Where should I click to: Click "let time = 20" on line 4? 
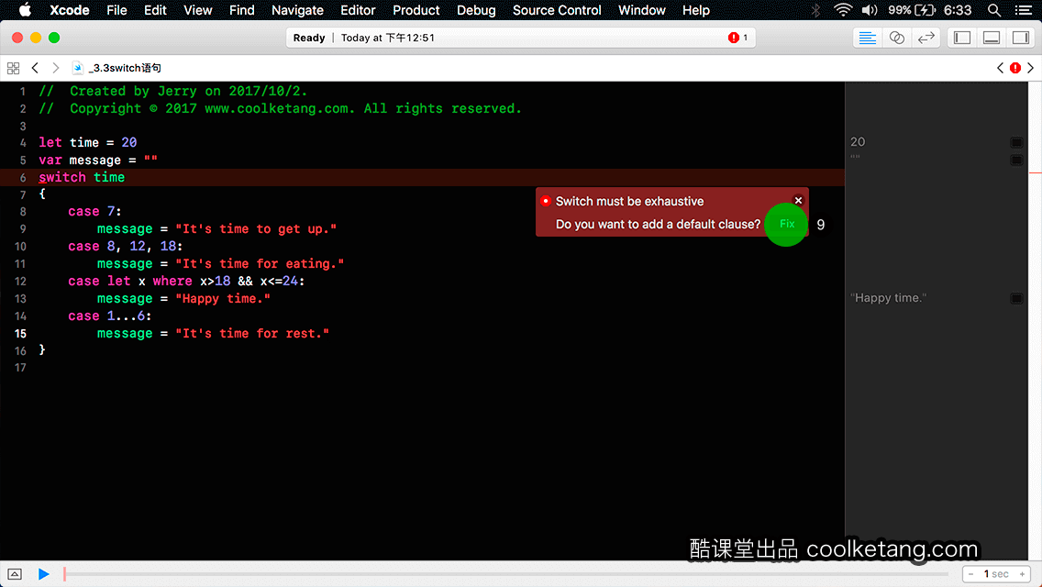click(x=88, y=142)
